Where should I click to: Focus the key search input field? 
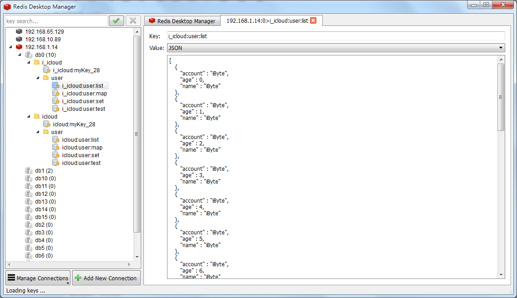click(56, 21)
